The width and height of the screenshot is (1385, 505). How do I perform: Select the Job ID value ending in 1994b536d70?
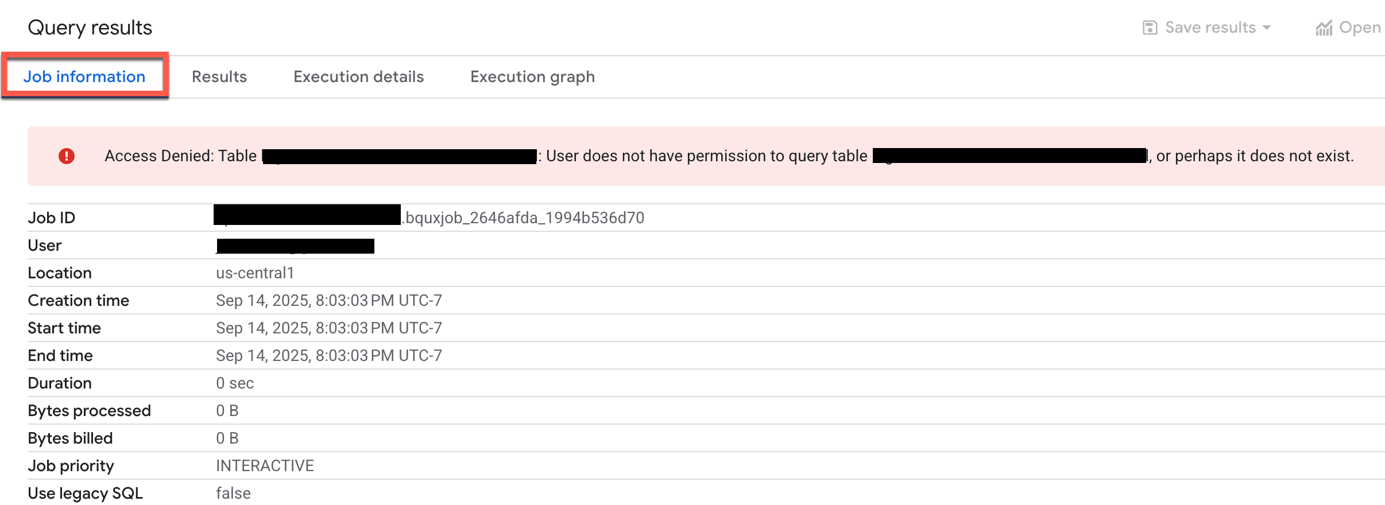click(x=523, y=217)
